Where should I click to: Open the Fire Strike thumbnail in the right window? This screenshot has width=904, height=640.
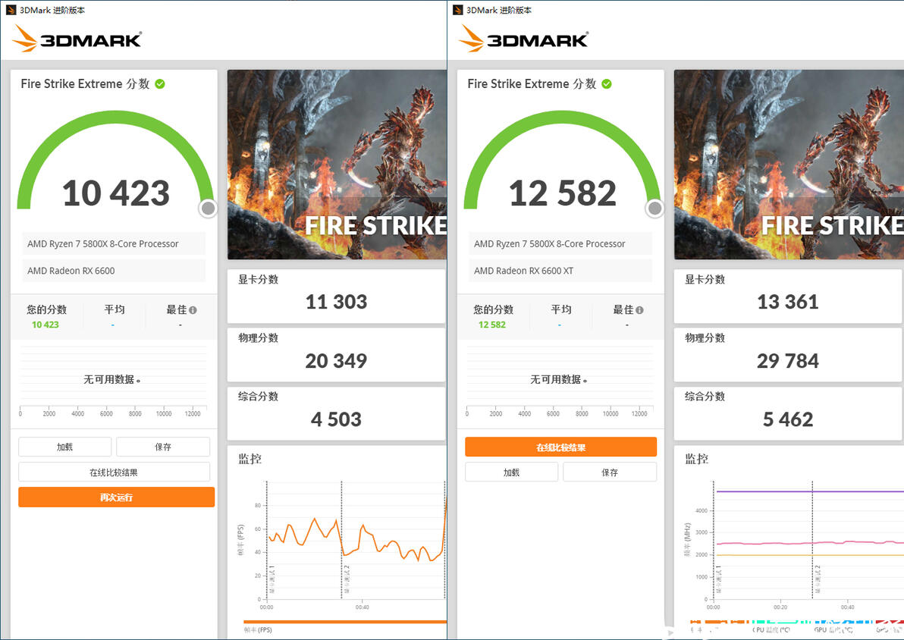[x=789, y=165]
